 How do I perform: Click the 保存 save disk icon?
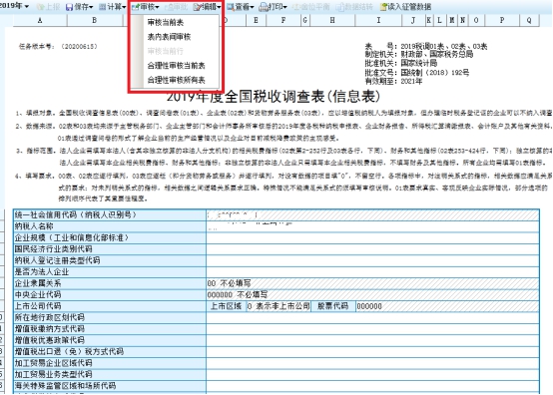pos(70,7)
